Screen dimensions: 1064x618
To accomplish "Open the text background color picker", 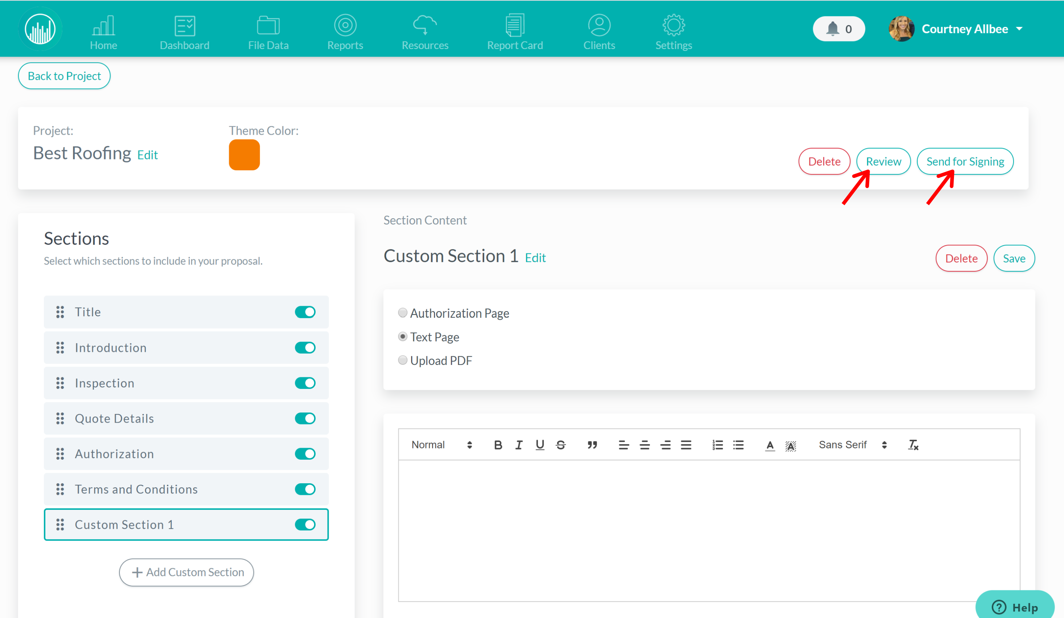I will click(791, 446).
